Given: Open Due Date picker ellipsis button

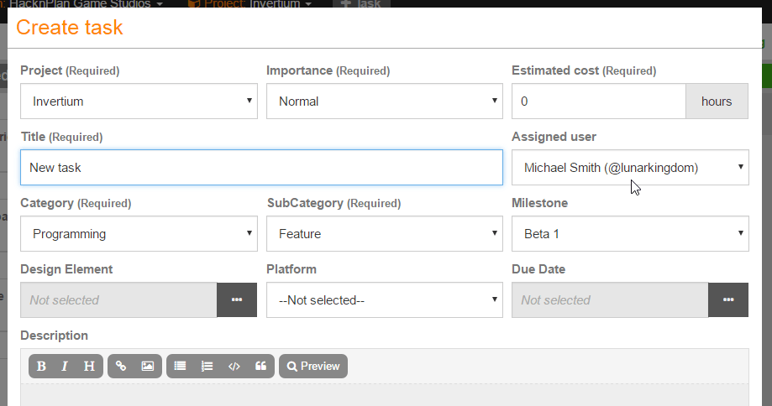Looking at the screenshot, I should [728, 300].
